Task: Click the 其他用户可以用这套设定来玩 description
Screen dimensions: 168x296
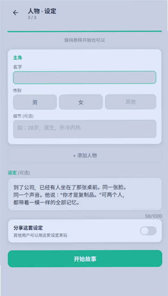Action: [x=40, y=236]
